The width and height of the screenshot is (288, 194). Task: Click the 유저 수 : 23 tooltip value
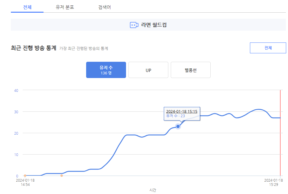175,116
